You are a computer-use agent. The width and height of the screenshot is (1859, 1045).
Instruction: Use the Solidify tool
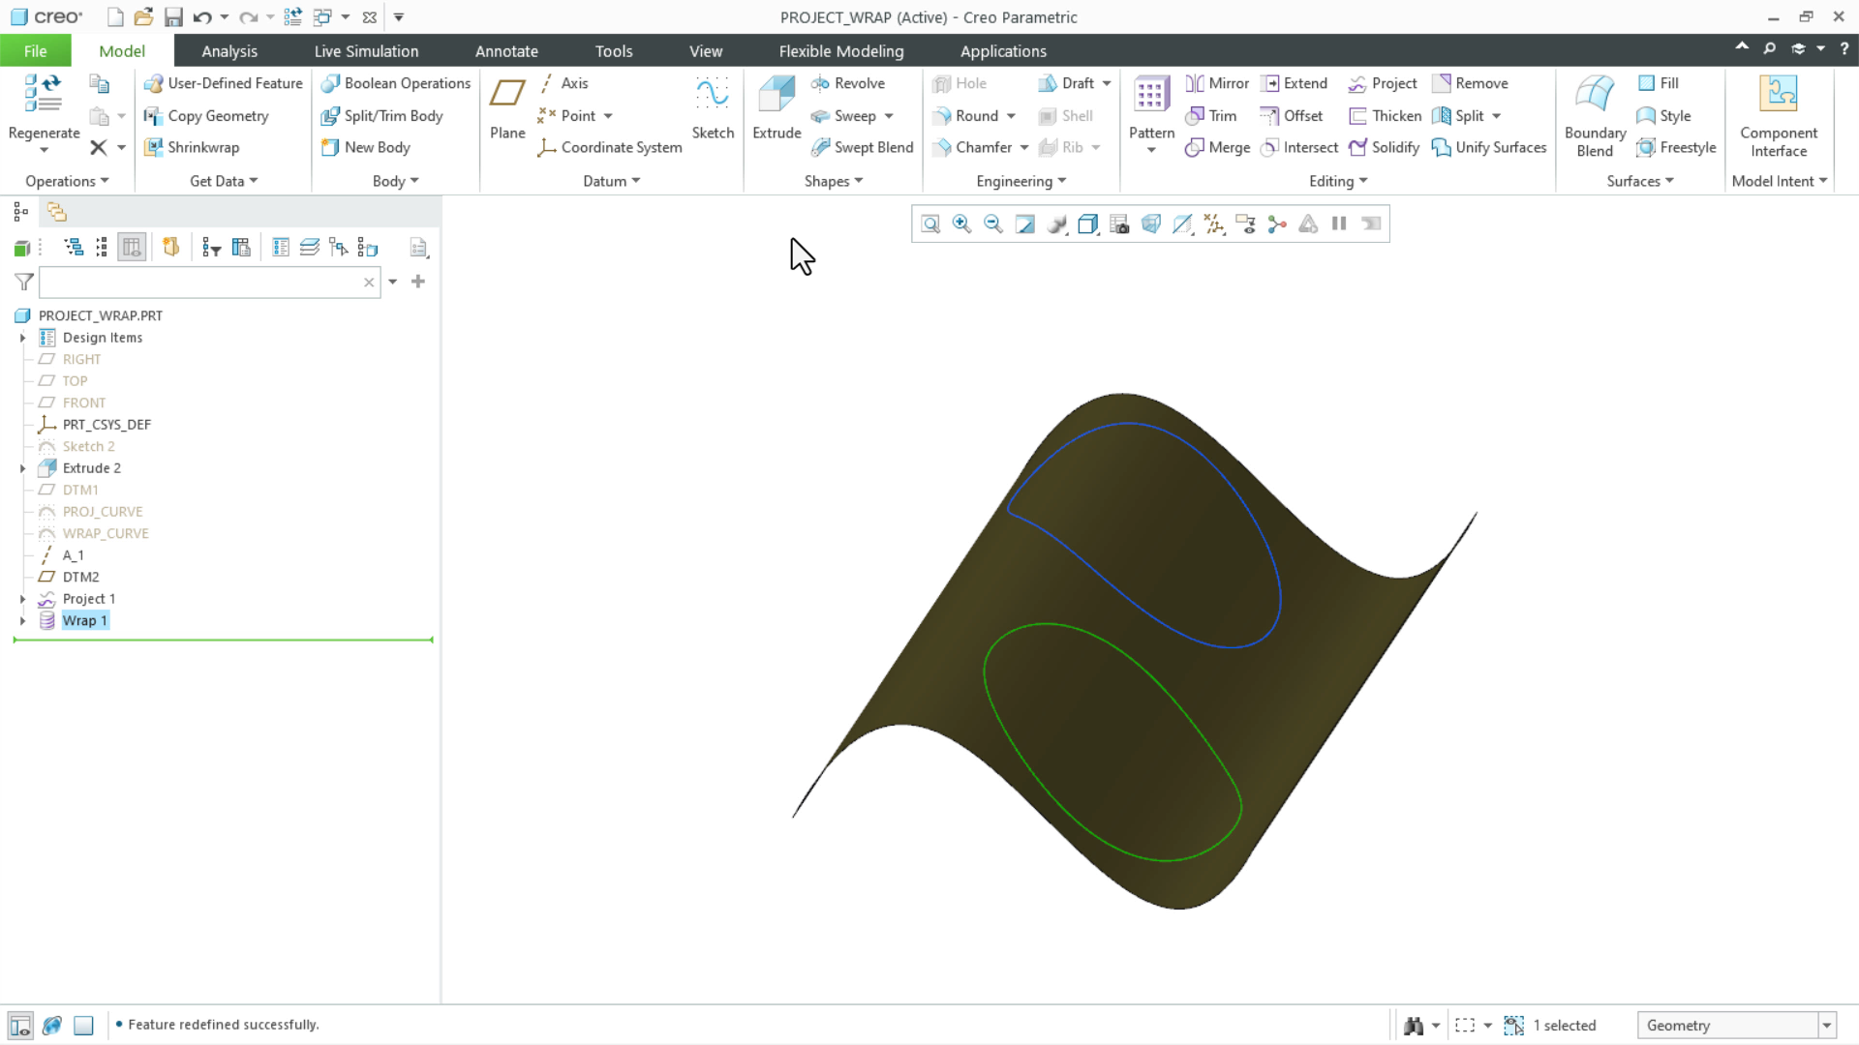tap(1384, 147)
